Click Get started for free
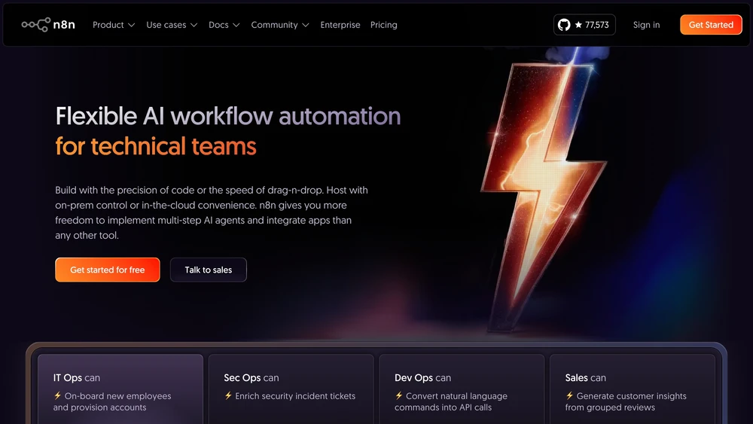Image resolution: width=753 pixels, height=424 pixels. tap(108, 270)
